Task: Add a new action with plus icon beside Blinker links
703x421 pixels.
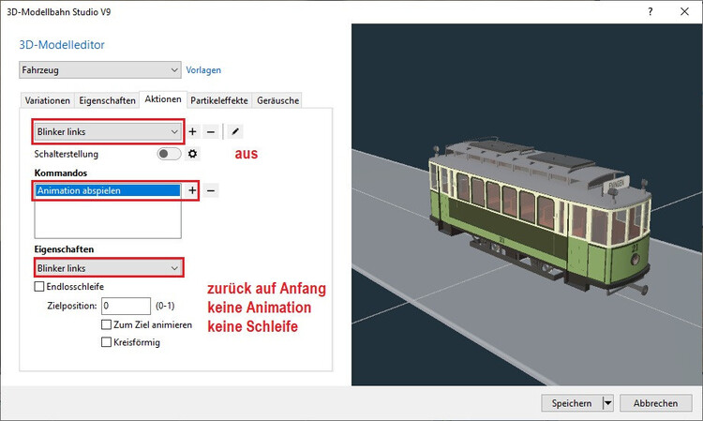Action: (192, 131)
